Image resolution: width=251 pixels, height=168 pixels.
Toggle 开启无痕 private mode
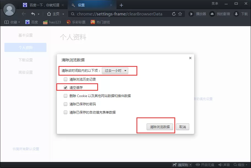[205, 165]
